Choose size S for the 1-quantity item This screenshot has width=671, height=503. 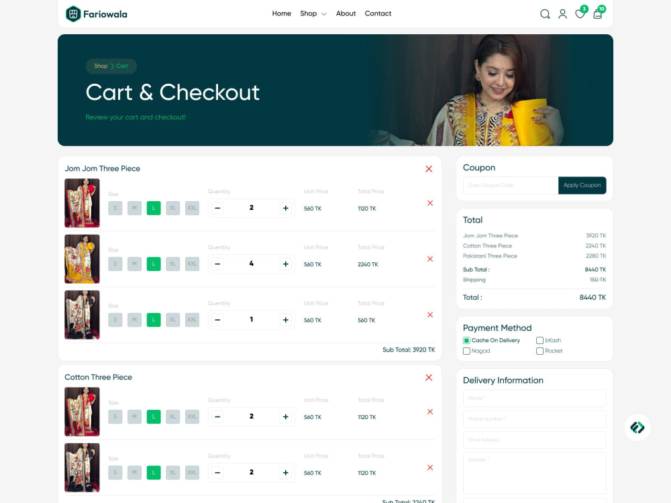point(115,320)
